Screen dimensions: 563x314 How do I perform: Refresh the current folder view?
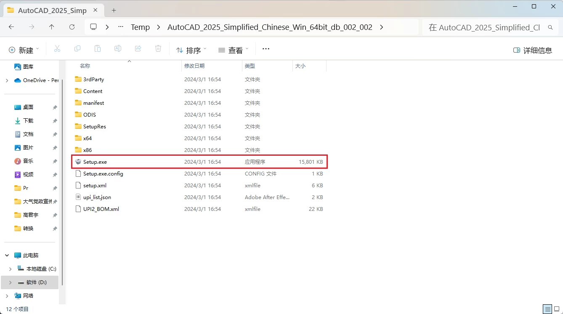[72, 27]
